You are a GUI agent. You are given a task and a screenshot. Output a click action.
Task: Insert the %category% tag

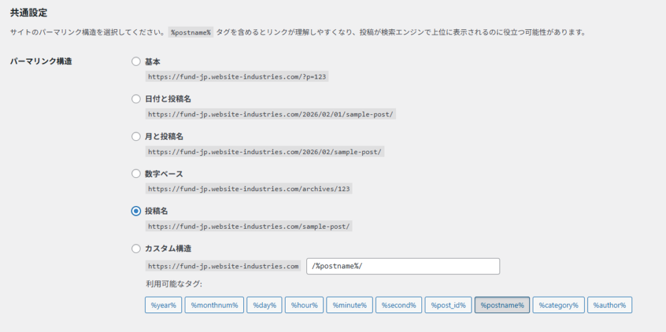[558, 305]
